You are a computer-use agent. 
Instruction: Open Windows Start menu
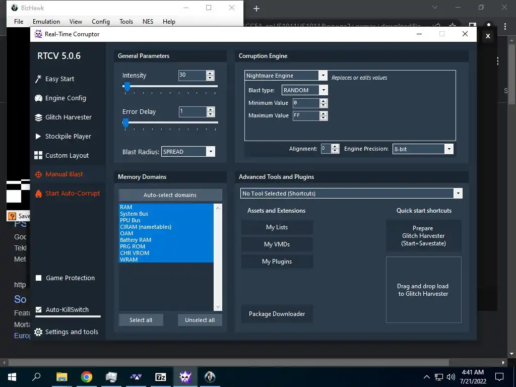[x=12, y=377]
